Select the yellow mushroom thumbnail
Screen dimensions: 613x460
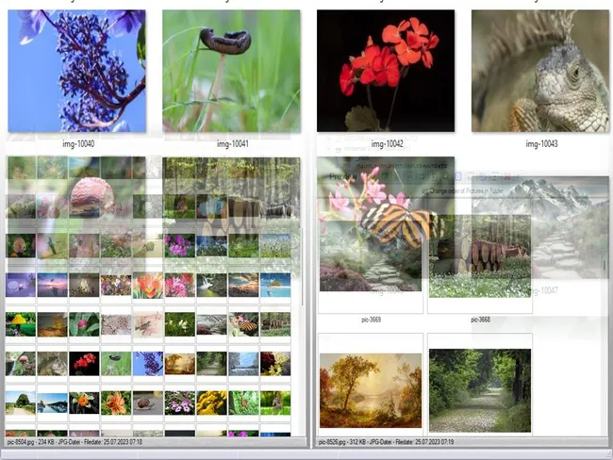coord(21,324)
